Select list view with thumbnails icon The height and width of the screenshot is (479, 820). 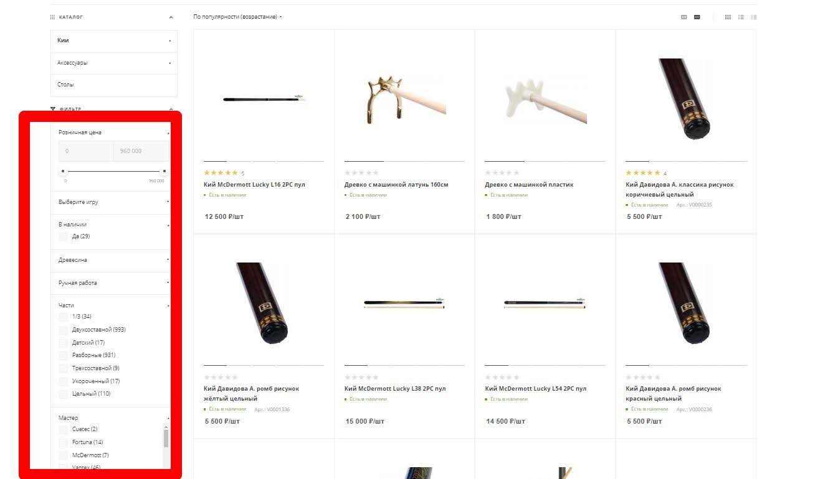tap(741, 17)
